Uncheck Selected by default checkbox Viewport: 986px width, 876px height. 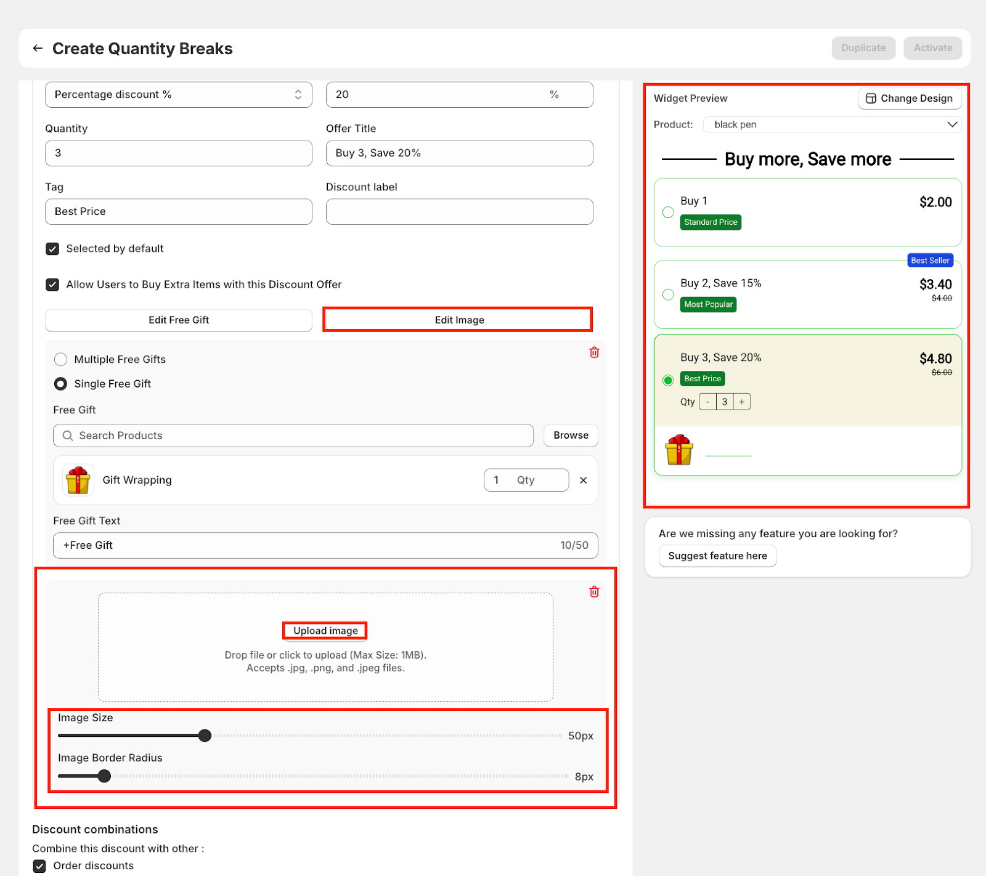(x=52, y=249)
